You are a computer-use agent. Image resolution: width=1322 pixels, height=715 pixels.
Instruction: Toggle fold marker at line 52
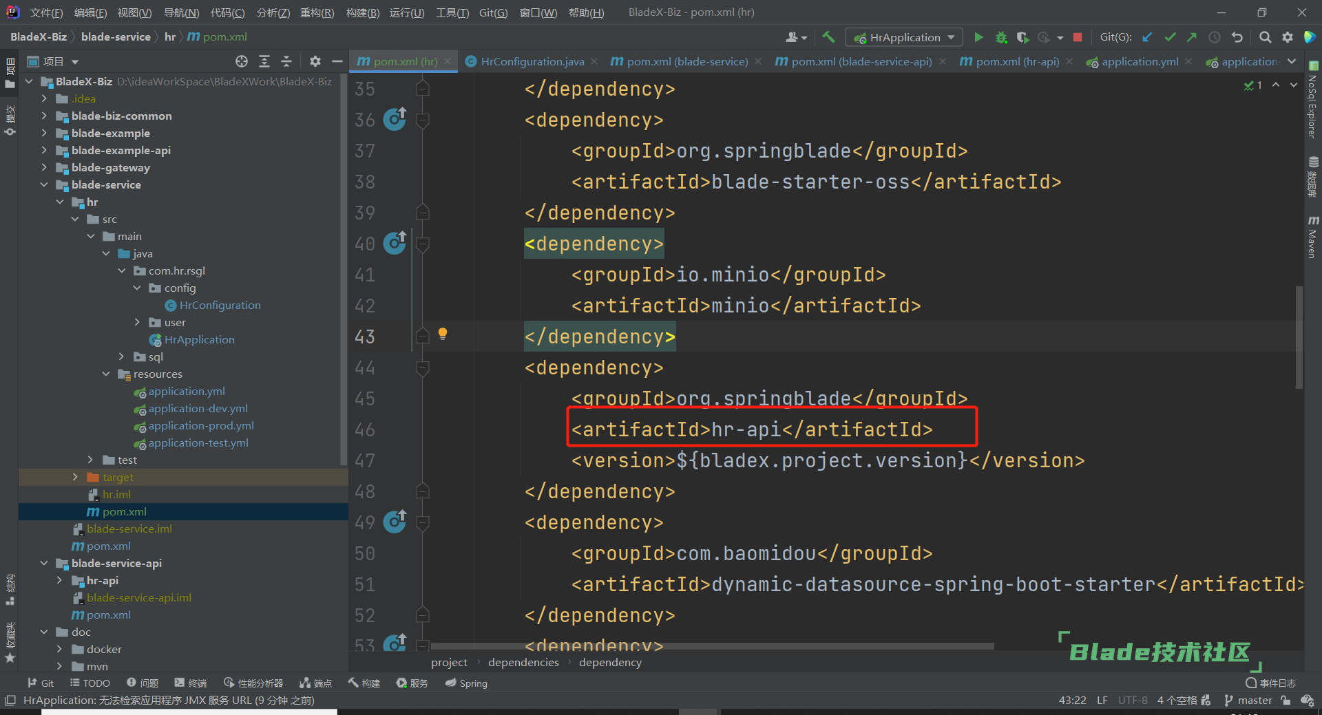pos(423,615)
